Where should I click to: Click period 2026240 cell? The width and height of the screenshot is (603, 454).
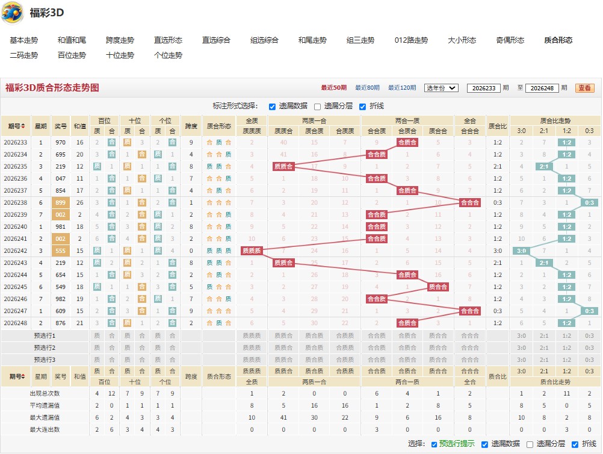click(16, 226)
